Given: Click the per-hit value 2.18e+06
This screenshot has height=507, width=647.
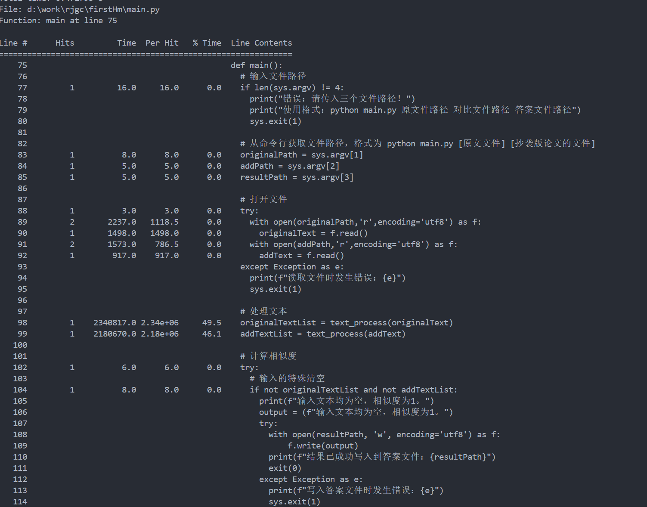Looking at the screenshot, I should click(x=160, y=334).
